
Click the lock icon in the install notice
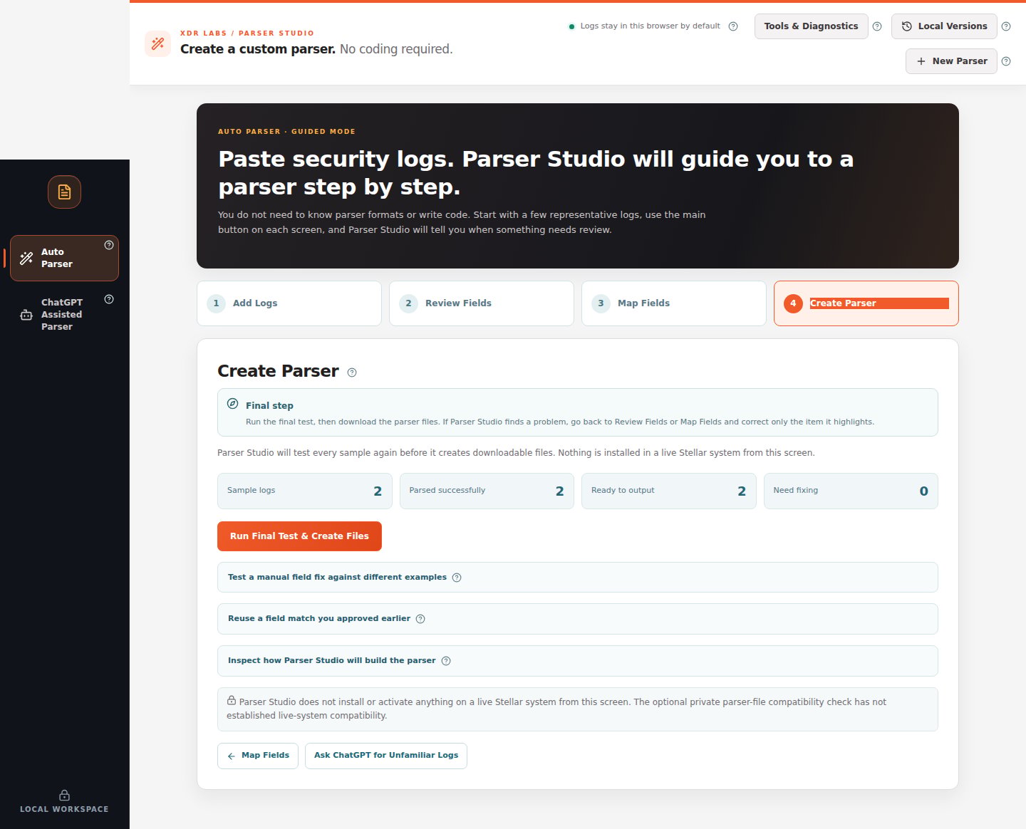tap(232, 701)
